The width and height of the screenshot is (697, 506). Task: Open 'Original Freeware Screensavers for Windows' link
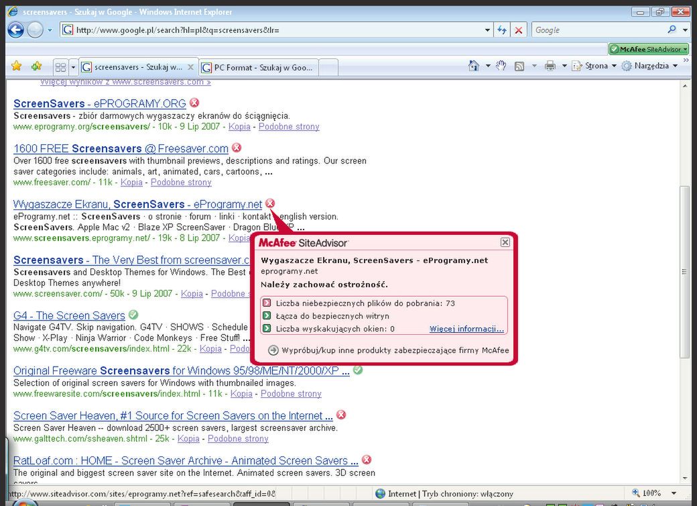[182, 370]
